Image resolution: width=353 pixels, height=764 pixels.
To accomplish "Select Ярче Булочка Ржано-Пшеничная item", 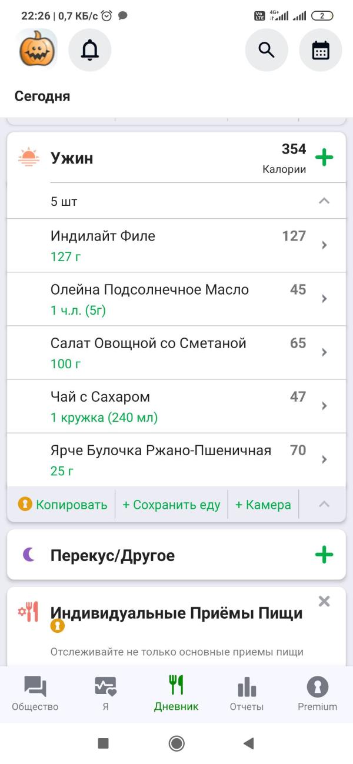I will tap(176, 460).
